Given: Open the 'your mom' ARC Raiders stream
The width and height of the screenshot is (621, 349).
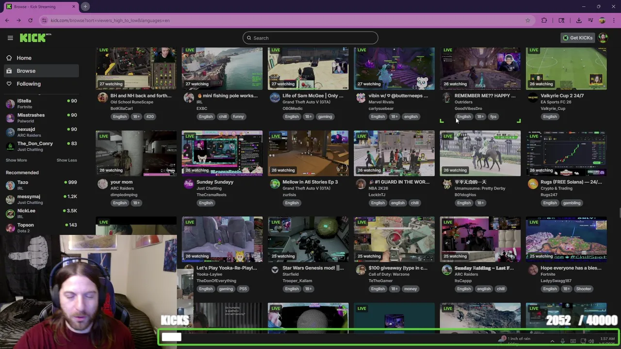Looking at the screenshot, I should tap(136, 153).
